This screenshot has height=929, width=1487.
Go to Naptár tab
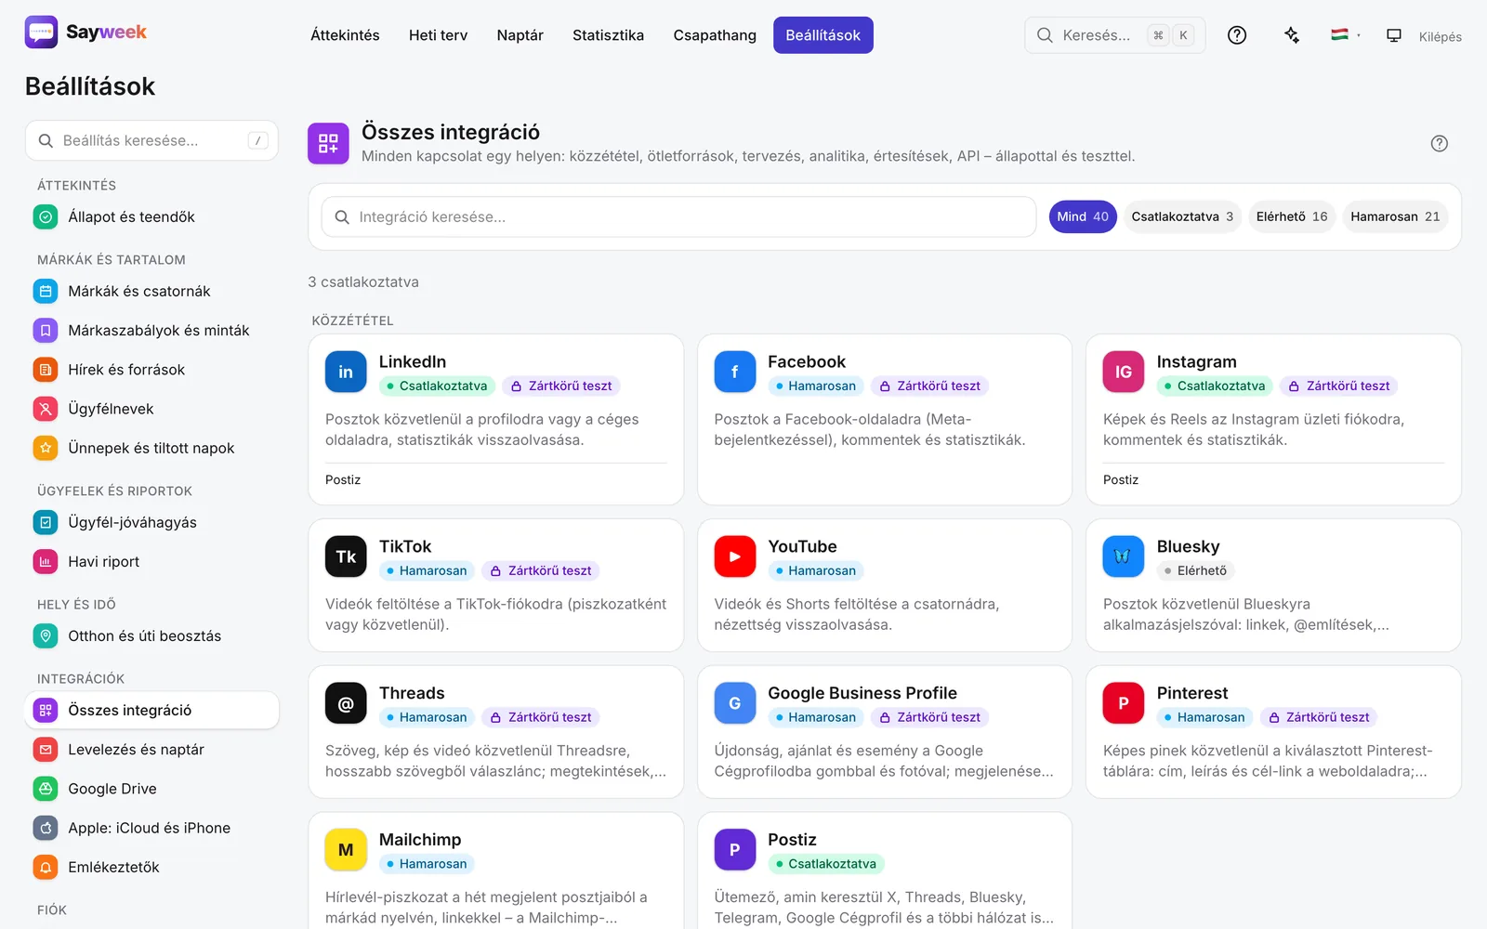(x=520, y=35)
